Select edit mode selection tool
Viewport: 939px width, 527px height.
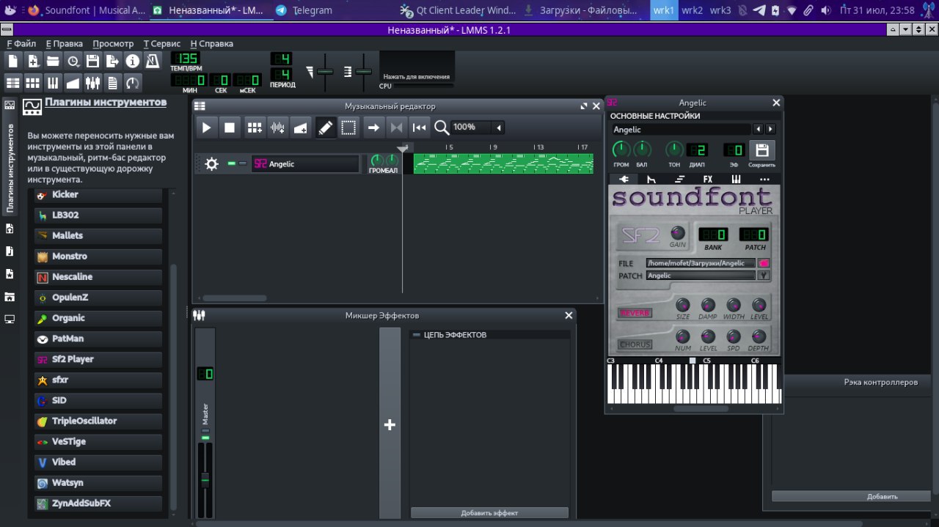point(348,128)
